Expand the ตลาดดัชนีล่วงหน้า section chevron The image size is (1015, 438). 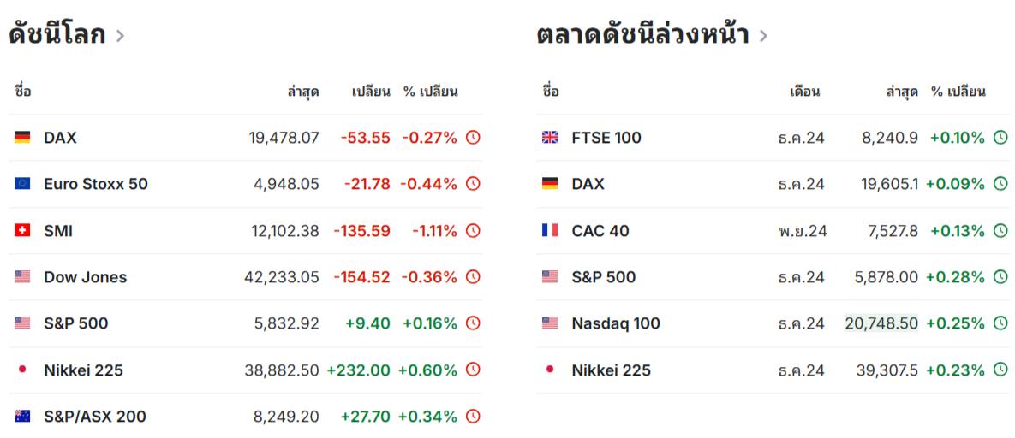pyautogui.click(x=763, y=36)
